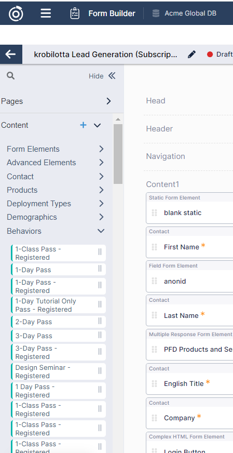The height and width of the screenshot is (453, 233).
Task: Hide the sidebar panel
Action: [x=102, y=76]
